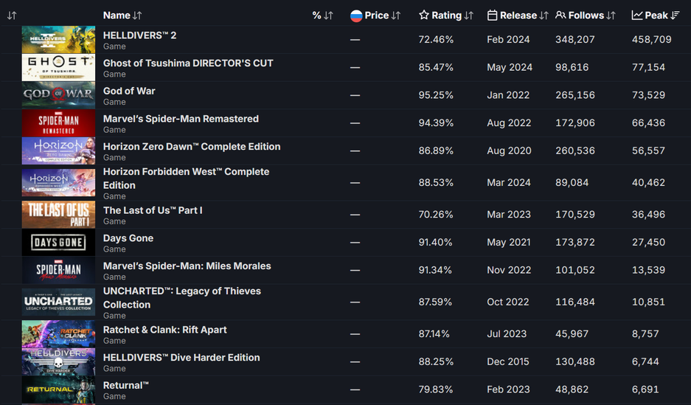Click the Russian flag price icon
This screenshot has height=405, width=691.
(x=356, y=15)
